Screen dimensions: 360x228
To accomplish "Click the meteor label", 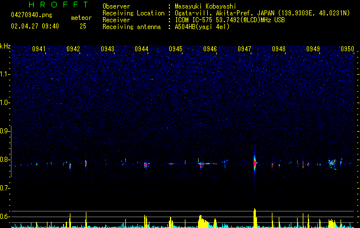I will pos(81,18).
